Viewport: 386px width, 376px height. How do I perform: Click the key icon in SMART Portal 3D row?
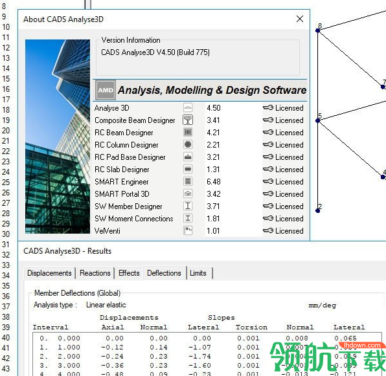(268, 194)
